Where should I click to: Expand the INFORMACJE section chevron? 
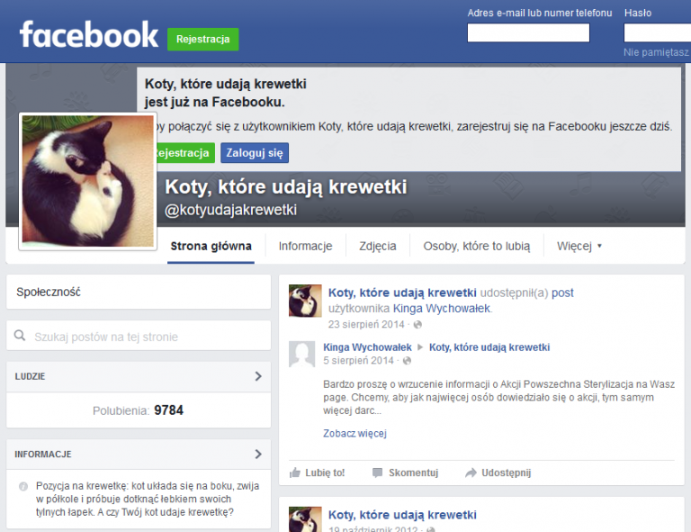pos(258,454)
